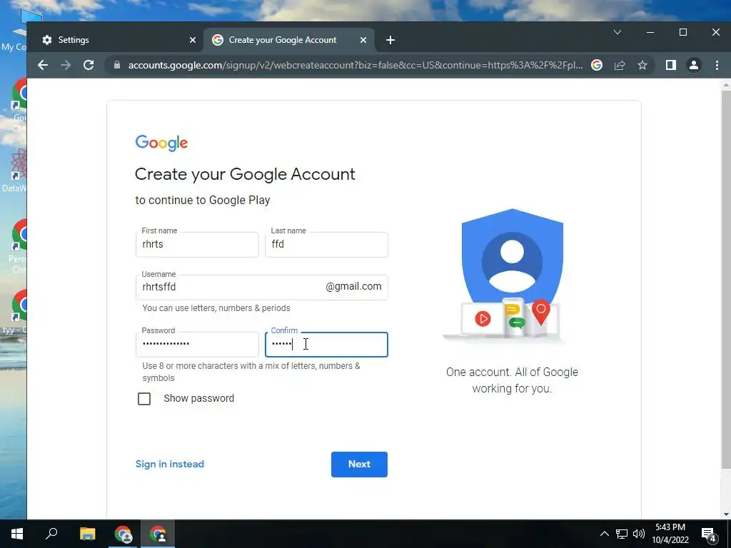731x548 pixels.
Task: Edit the Last name field
Action: [326, 244]
